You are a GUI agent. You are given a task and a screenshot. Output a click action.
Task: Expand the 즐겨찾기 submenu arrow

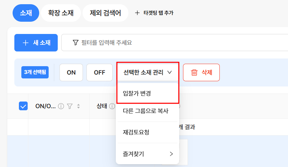(171, 154)
